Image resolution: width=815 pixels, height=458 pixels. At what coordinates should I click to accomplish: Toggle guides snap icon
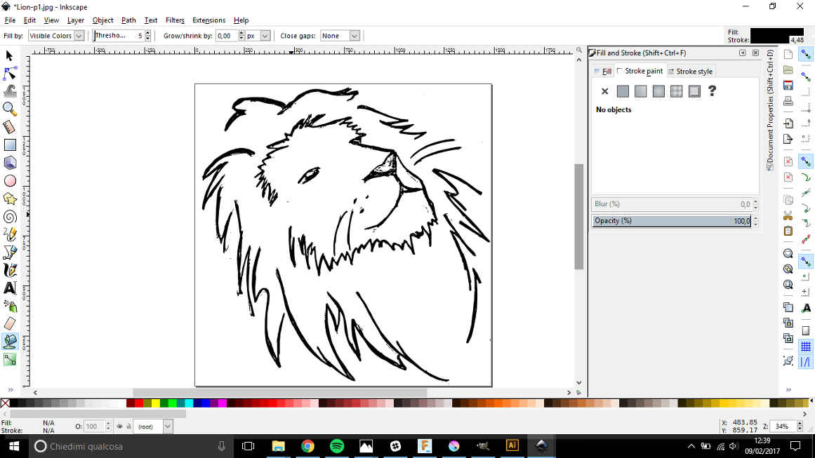[x=806, y=362]
